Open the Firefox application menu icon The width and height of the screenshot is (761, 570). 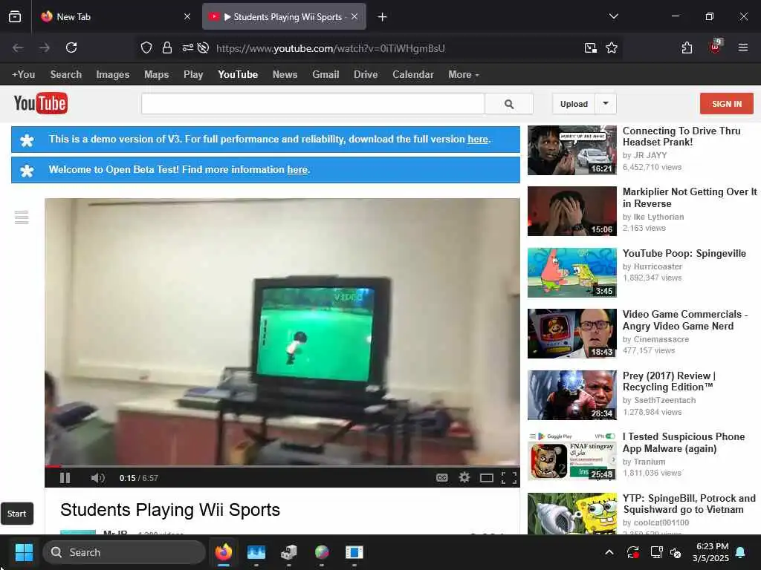743,47
